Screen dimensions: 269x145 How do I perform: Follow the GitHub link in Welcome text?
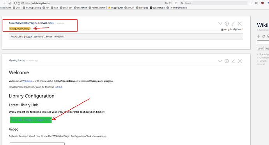[58, 87]
